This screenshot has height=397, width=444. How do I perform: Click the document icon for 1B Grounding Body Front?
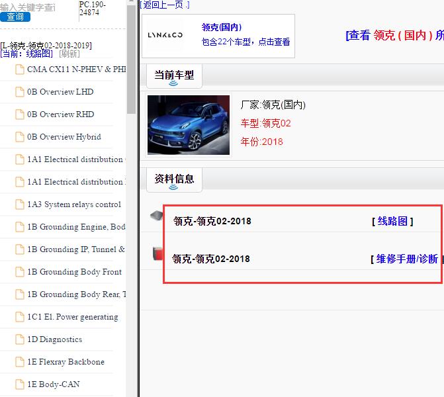coord(20,272)
